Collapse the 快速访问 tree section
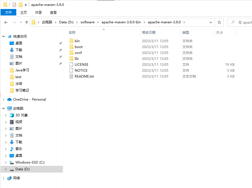 4,37
